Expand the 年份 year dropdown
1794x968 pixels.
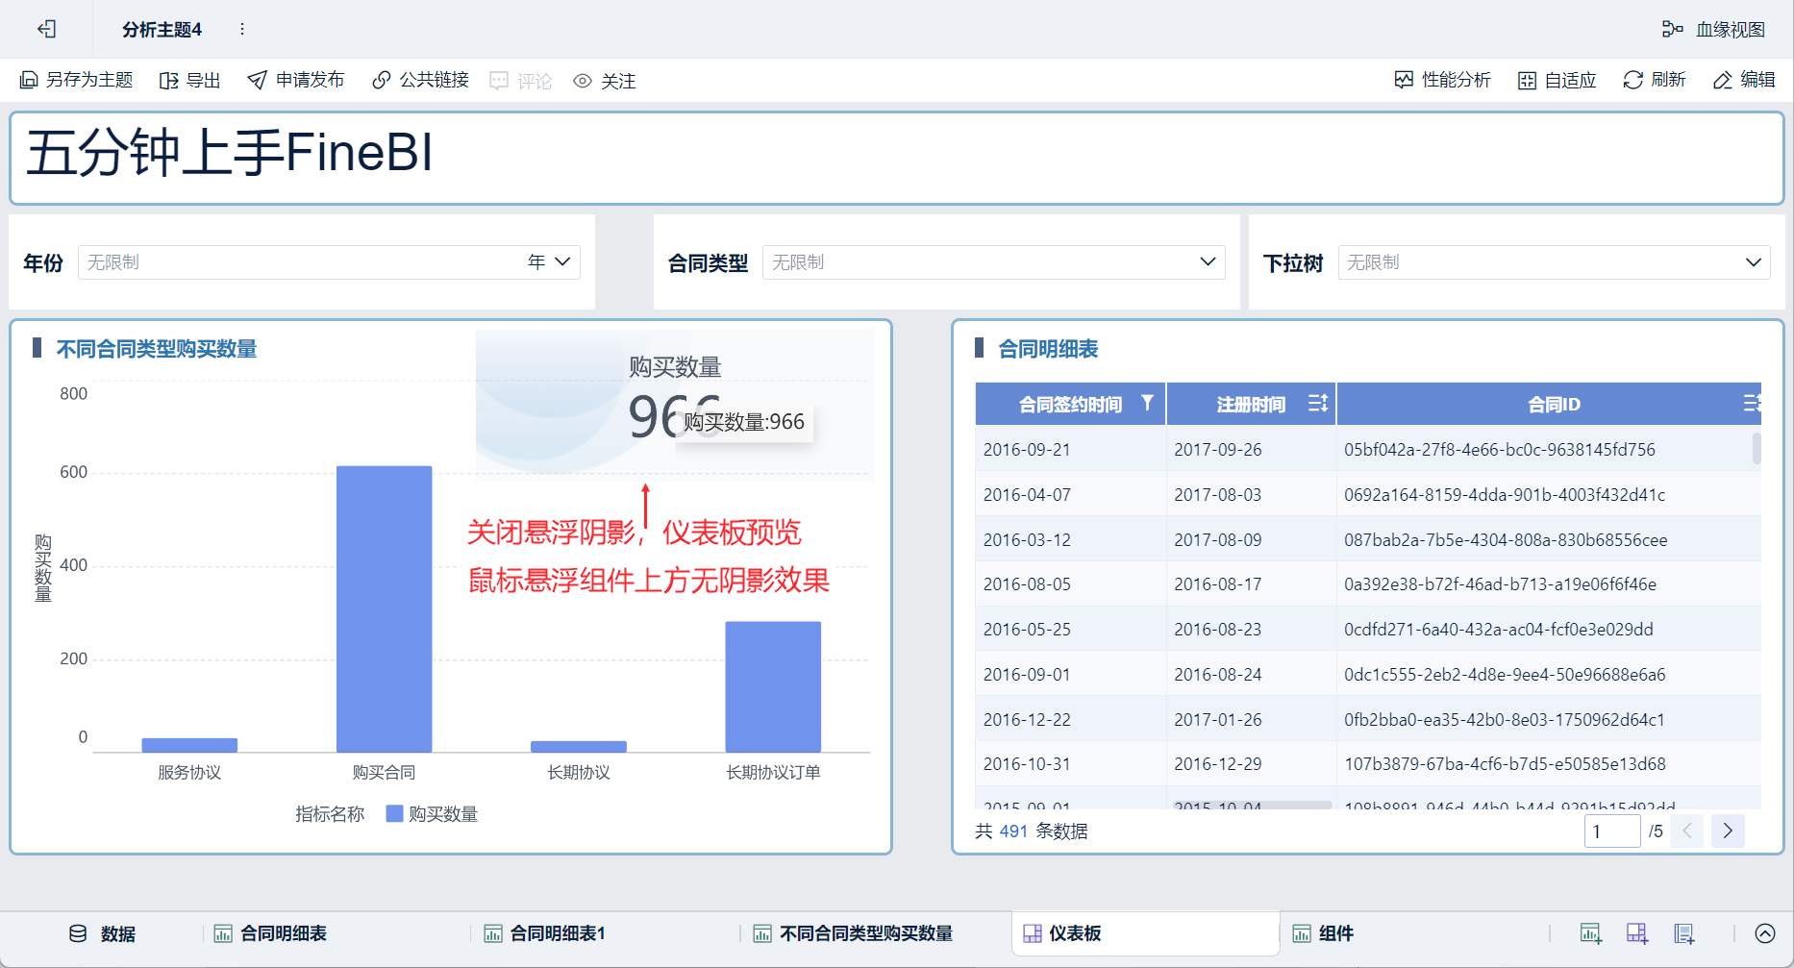coord(562,262)
